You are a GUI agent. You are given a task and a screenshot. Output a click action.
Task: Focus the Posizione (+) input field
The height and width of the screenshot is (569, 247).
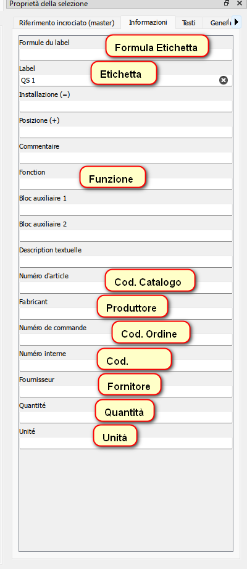click(x=126, y=132)
